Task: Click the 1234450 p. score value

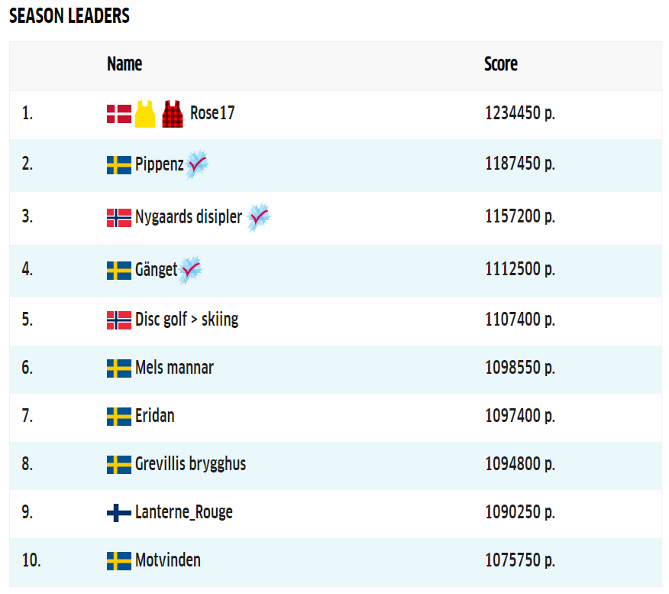Action: pos(519,113)
